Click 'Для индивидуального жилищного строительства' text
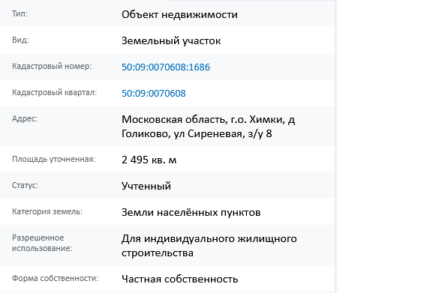Viewport: 424px width, 293px height. [x=209, y=246]
